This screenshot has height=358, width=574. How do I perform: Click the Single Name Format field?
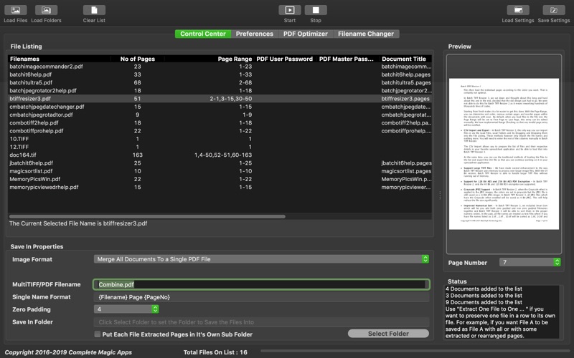tap(261, 297)
